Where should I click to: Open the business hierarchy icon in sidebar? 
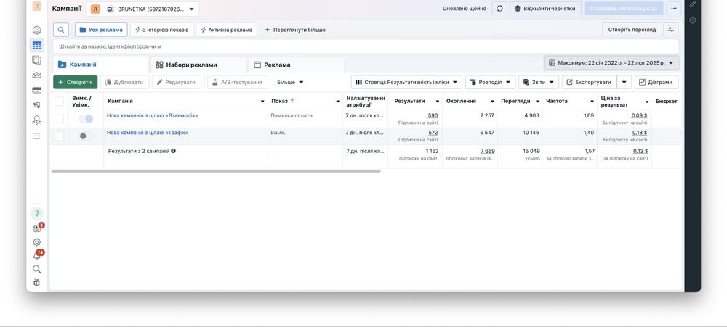[x=36, y=120]
